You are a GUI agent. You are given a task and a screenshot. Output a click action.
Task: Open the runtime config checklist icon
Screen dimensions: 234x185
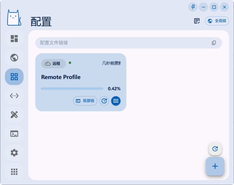(197, 21)
